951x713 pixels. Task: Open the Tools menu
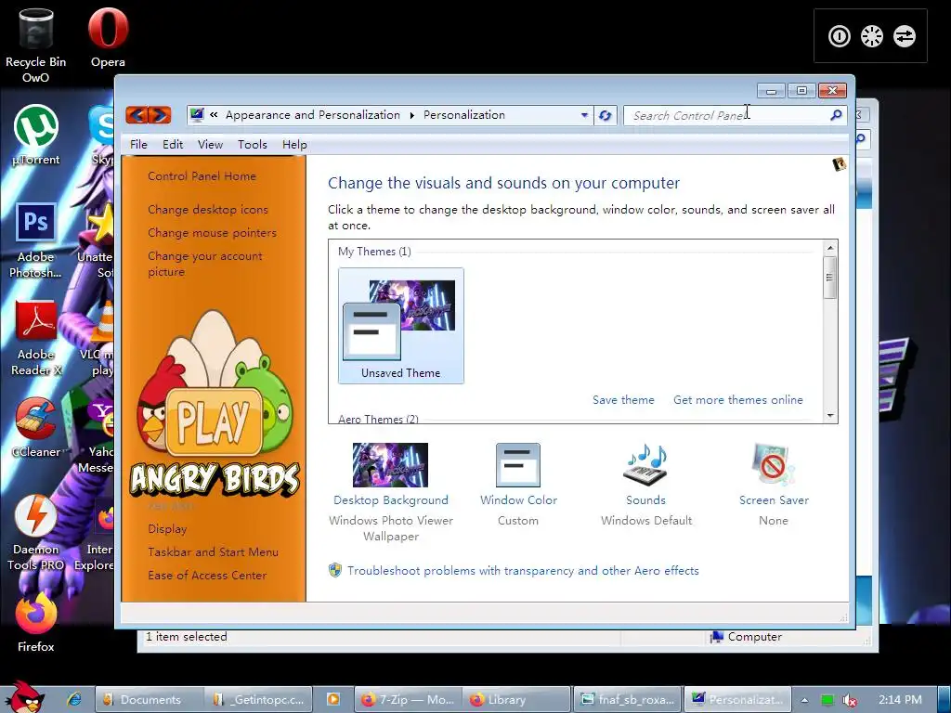(x=253, y=144)
